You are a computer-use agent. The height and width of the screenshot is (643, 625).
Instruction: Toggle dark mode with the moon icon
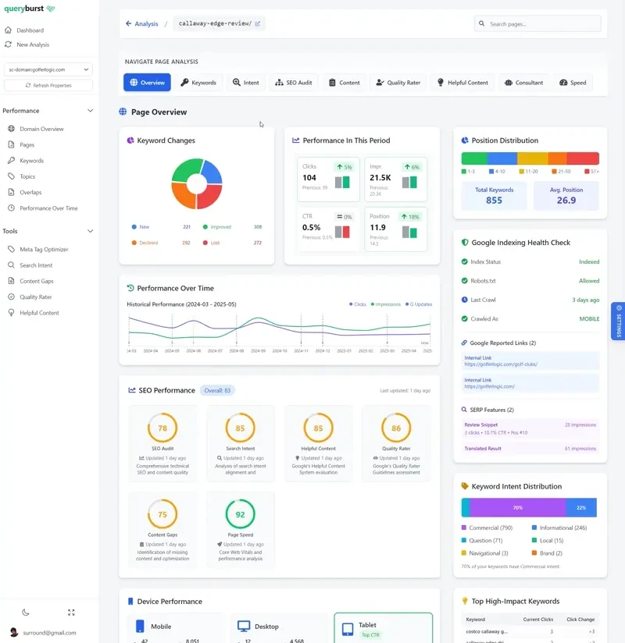pos(26,613)
